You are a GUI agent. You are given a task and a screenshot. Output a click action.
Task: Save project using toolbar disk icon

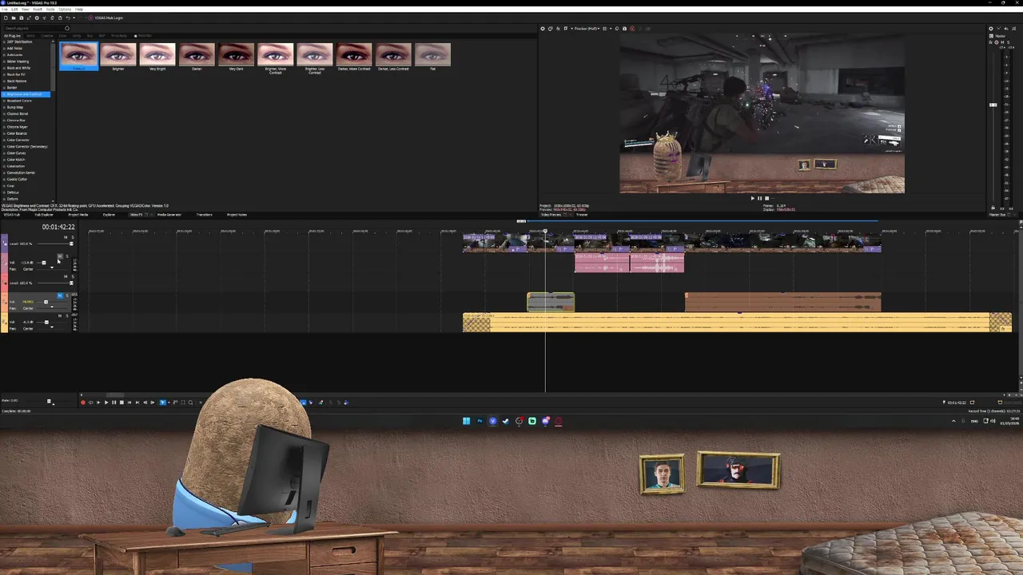[22, 18]
